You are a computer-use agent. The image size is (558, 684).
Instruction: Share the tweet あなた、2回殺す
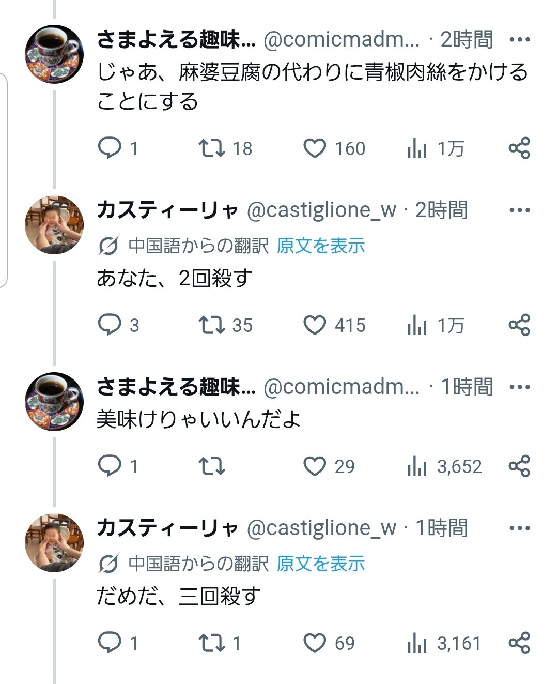click(519, 325)
